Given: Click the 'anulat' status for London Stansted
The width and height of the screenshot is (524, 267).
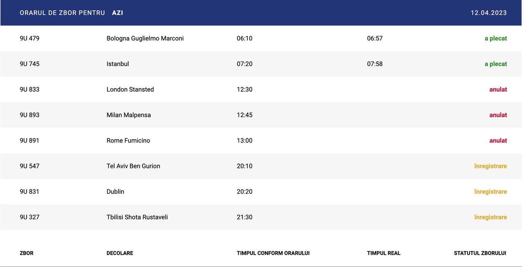Looking at the screenshot, I should pos(498,89).
